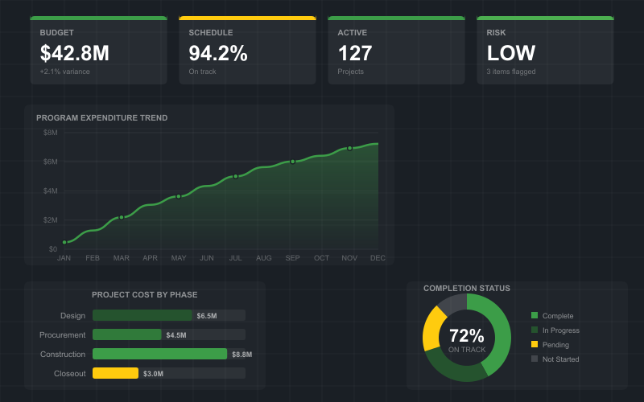Select the July data point on chart

coord(236,176)
